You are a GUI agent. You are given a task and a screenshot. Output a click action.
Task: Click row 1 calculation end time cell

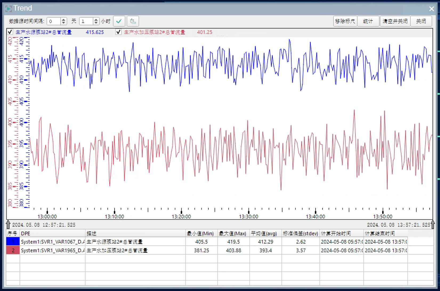click(x=385, y=242)
